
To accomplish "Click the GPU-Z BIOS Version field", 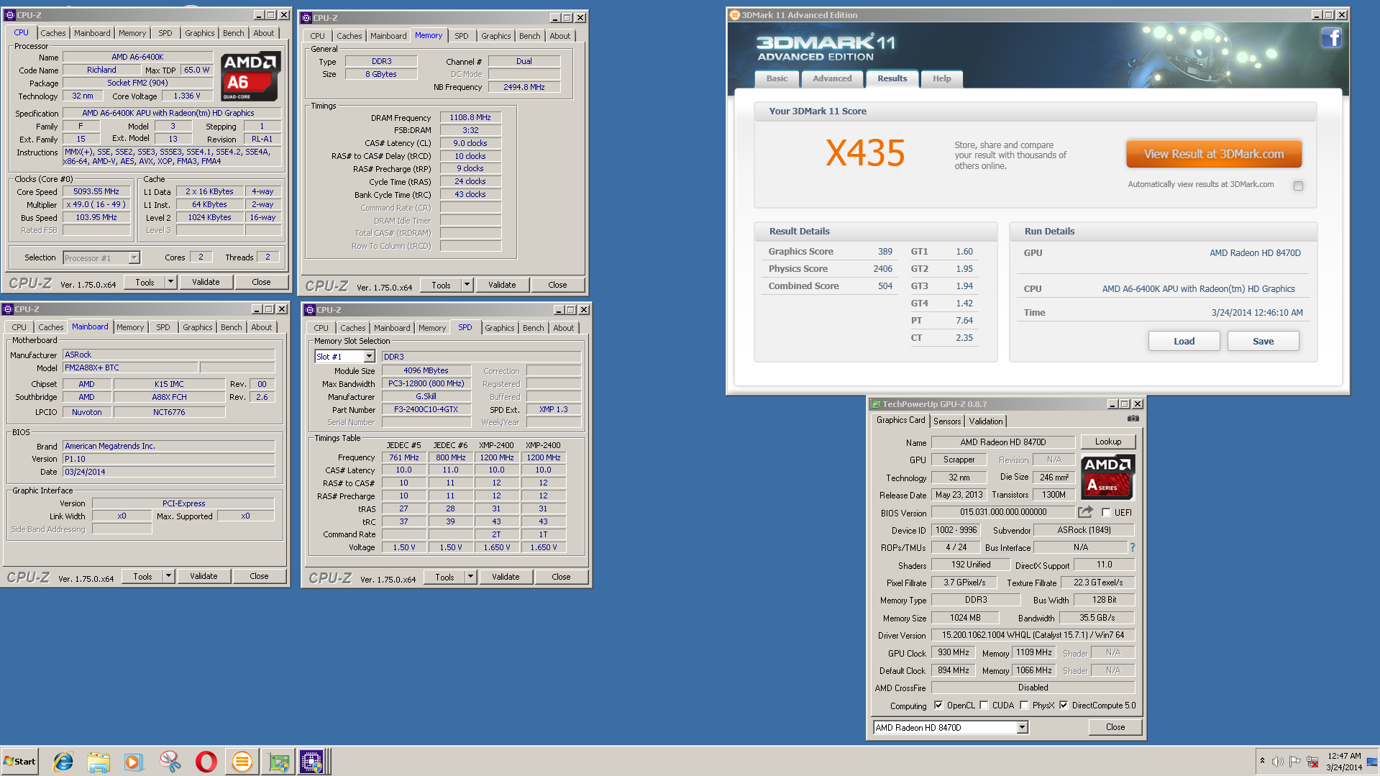I will tap(1002, 512).
